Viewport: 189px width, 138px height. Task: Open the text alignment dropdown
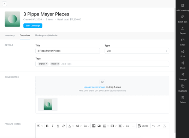coord(40,126)
